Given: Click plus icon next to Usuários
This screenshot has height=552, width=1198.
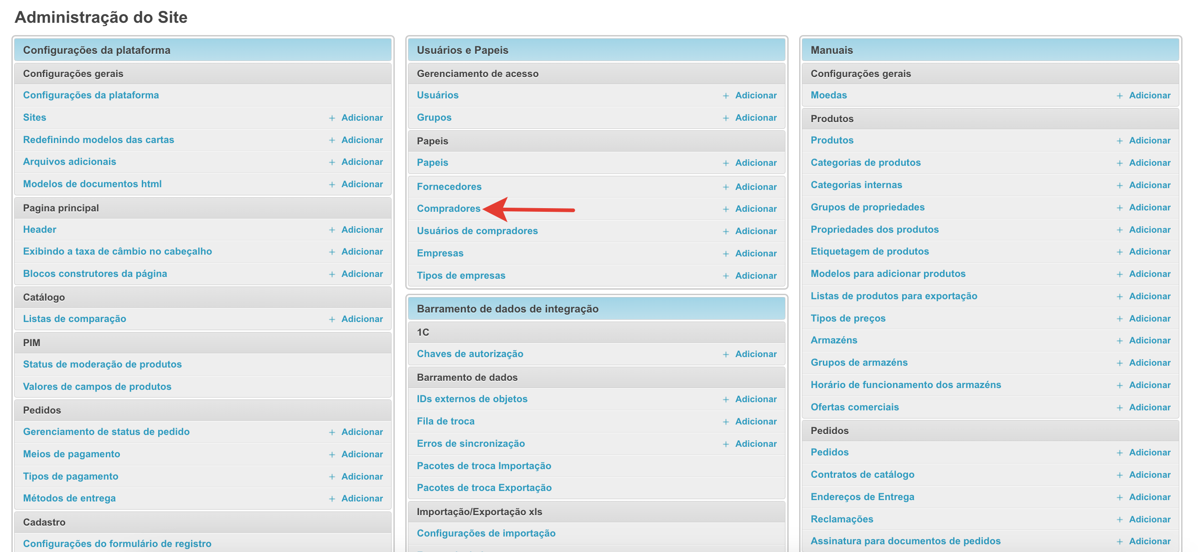Looking at the screenshot, I should [725, 96].
